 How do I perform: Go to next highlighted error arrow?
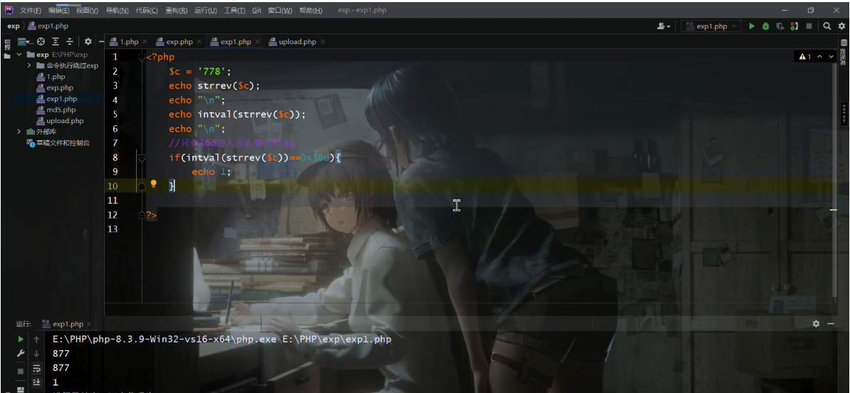831,56
